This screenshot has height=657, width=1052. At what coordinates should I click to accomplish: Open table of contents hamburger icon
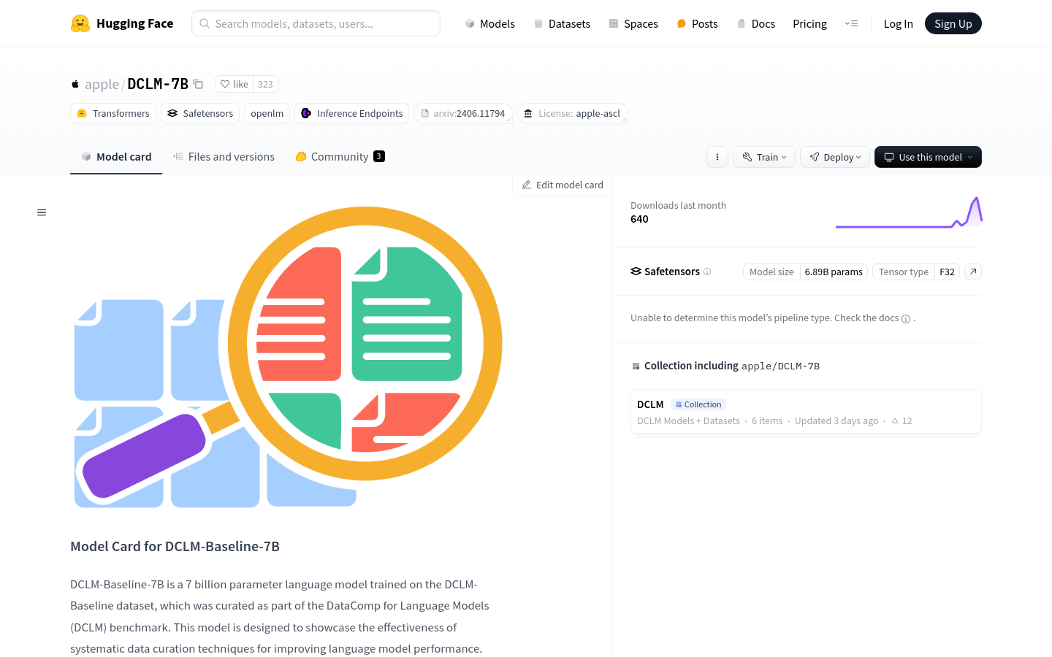tap(42, 212)
